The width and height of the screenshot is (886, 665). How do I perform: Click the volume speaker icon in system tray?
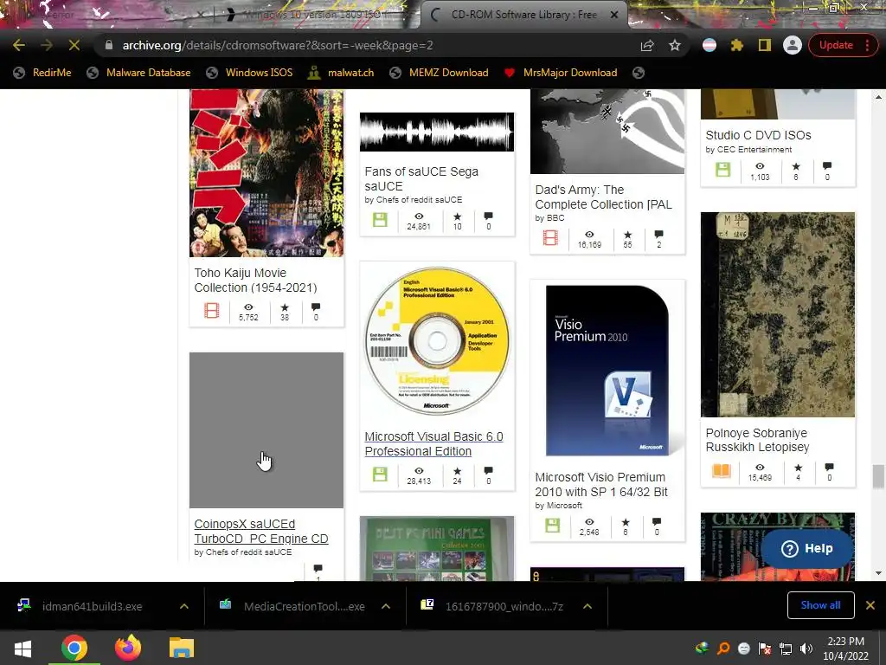[806, 649]
